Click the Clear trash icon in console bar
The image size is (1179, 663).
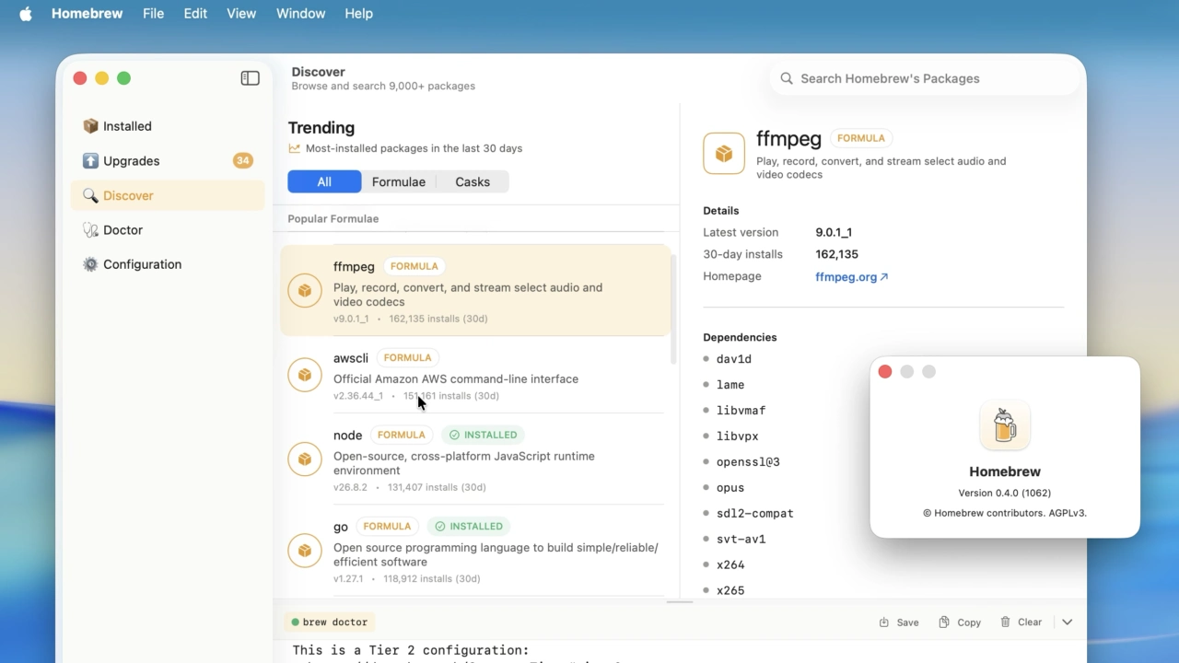(x=1006, y=622)
